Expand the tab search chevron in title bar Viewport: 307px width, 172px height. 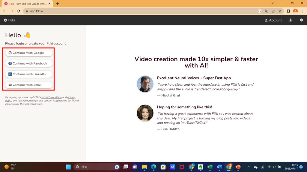pos(273,3)
